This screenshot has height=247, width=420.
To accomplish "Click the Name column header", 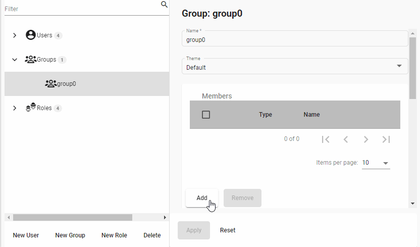I will click(x=311, y=115).
